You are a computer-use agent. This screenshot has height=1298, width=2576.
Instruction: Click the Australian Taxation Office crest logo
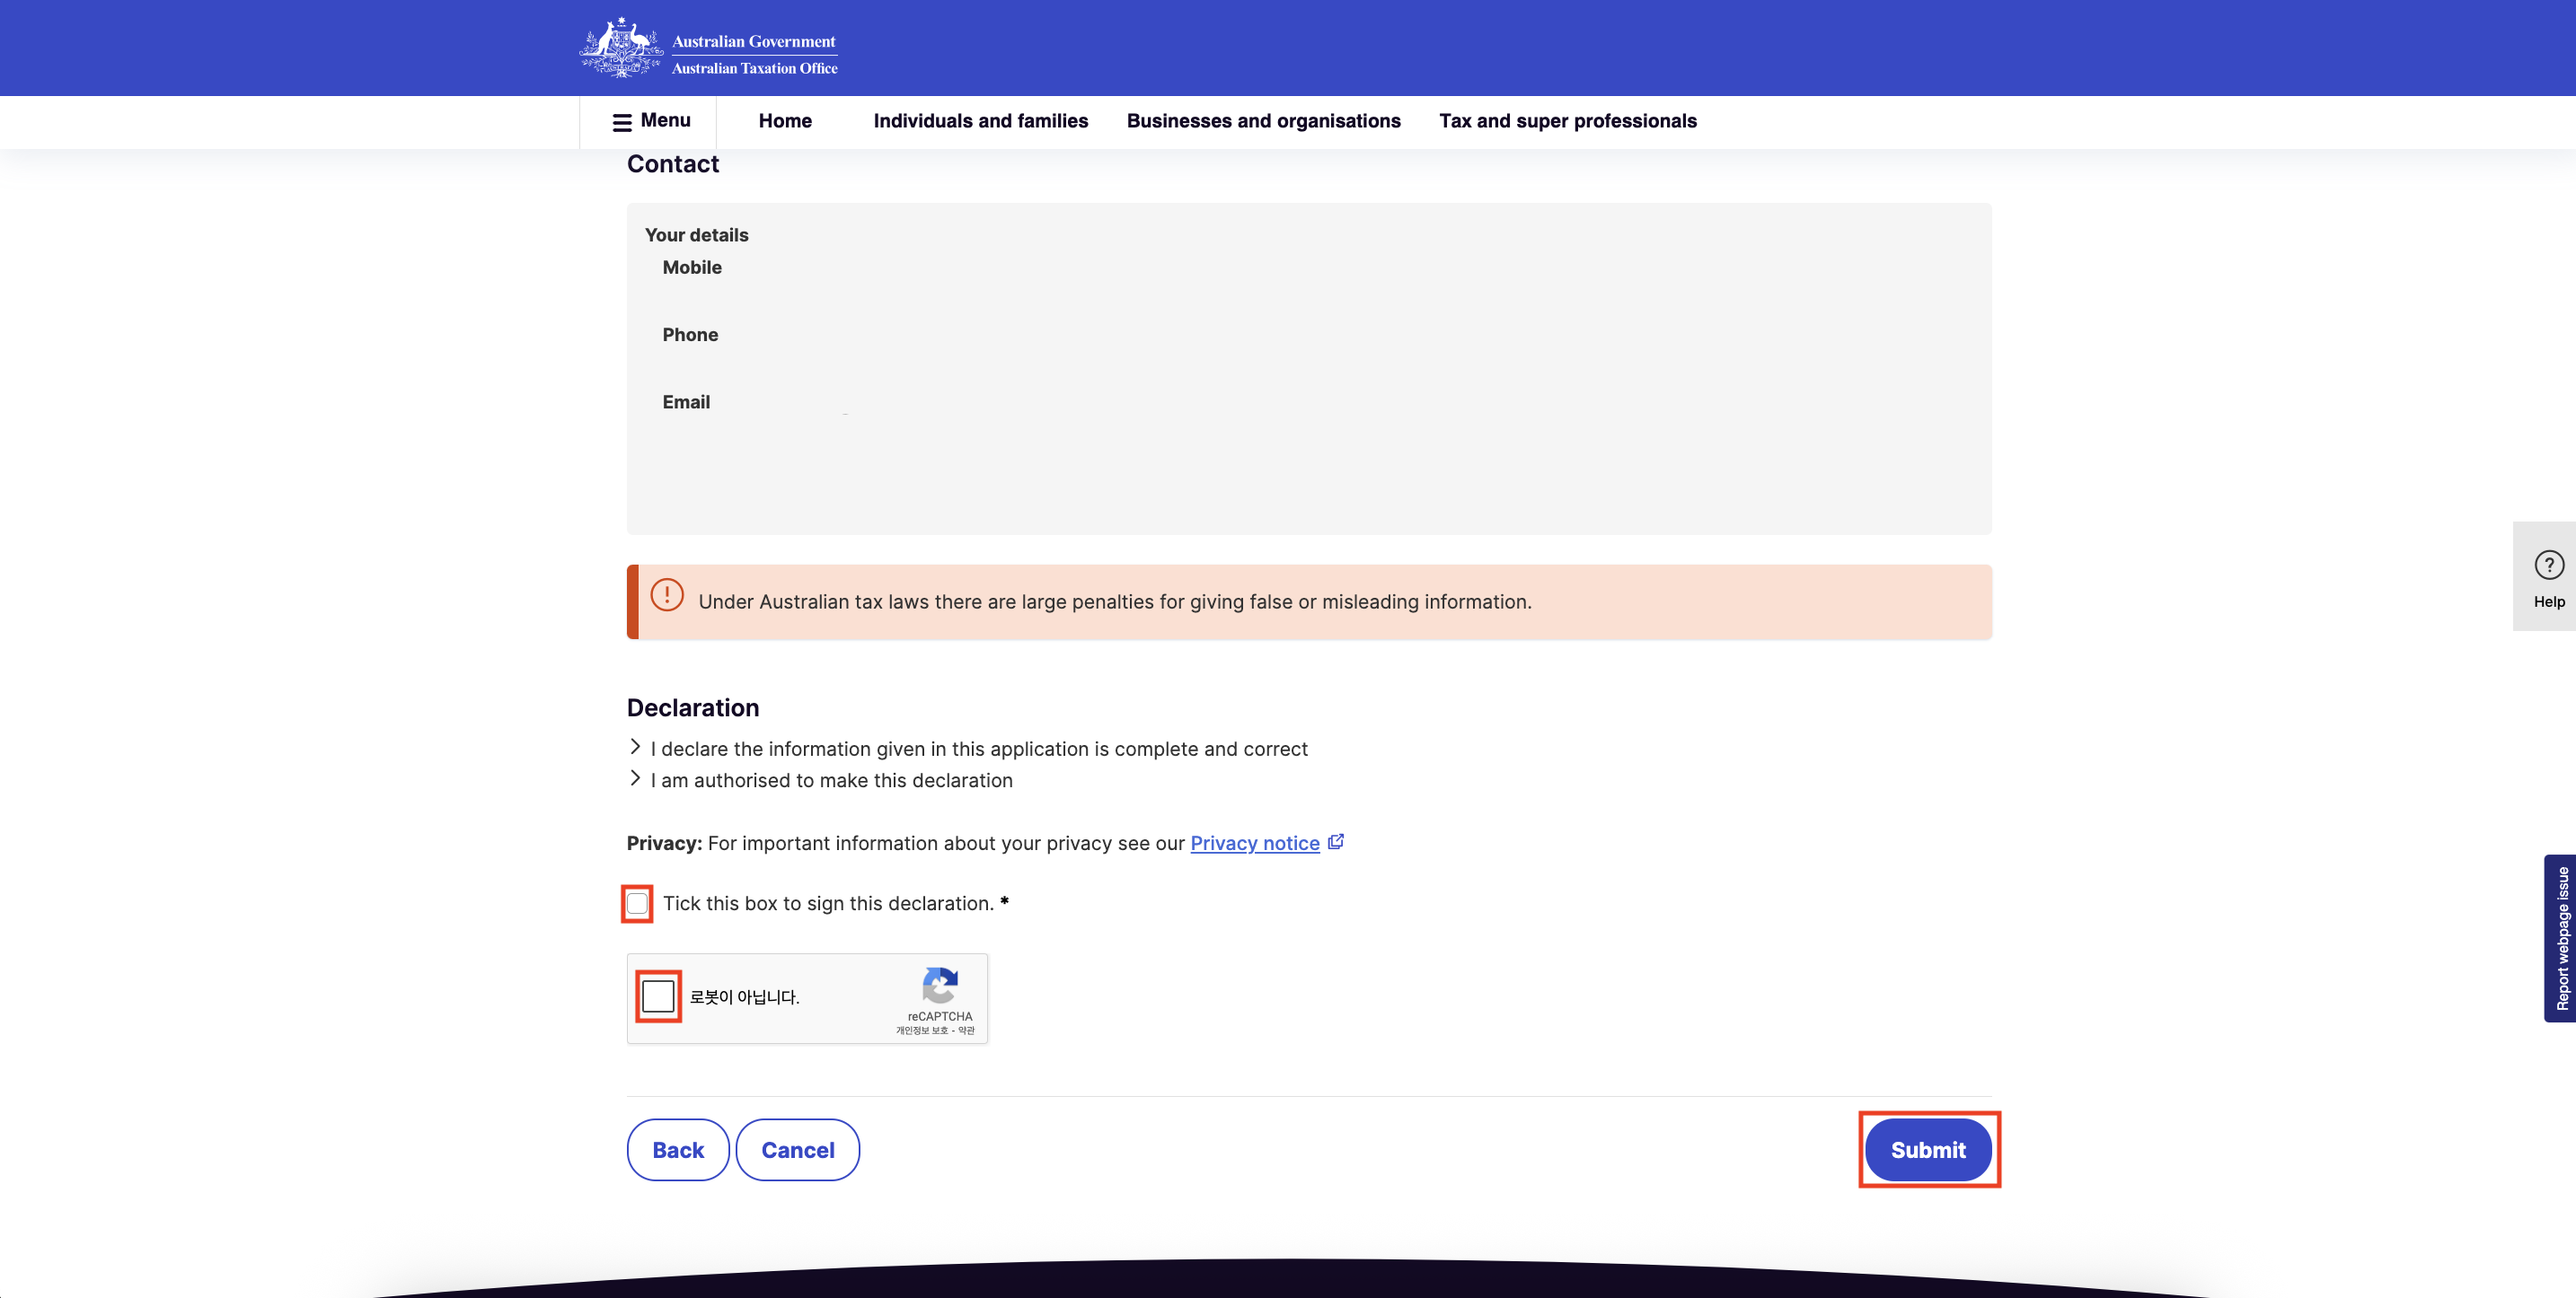[x=621, y=47]
